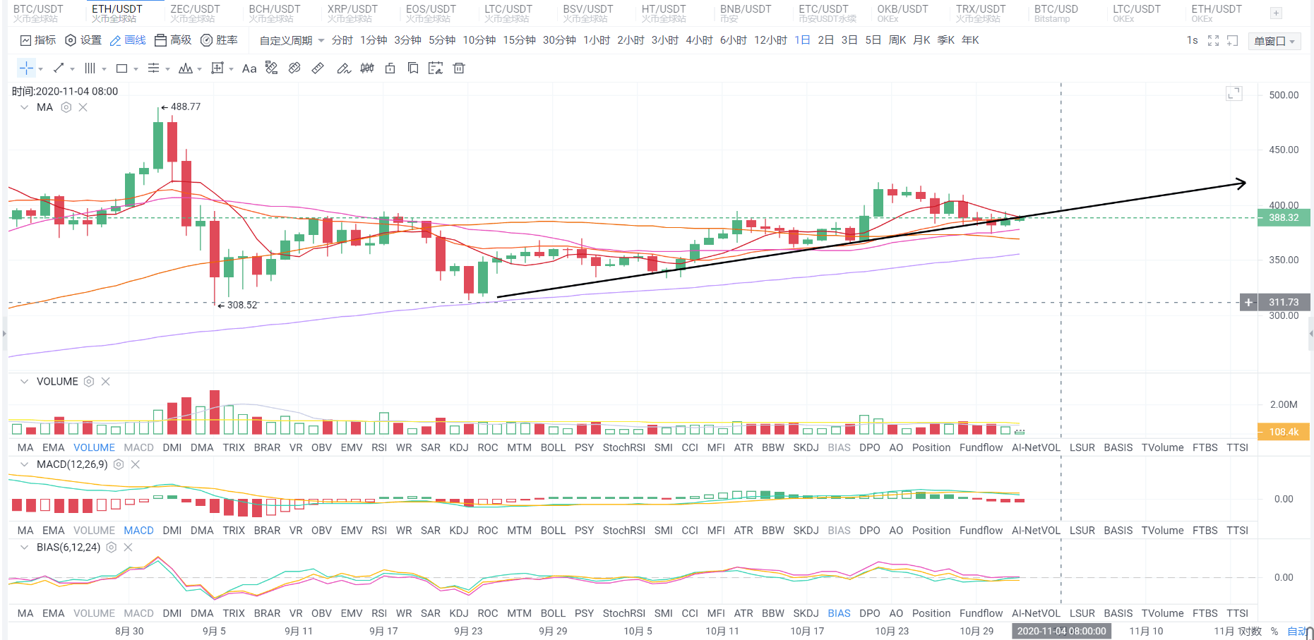Switch to the BTC/USDT tab

coord(38,13)
